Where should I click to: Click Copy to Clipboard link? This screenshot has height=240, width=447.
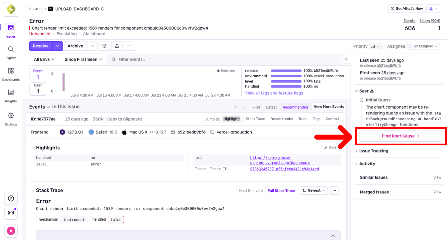pos(125,119)
